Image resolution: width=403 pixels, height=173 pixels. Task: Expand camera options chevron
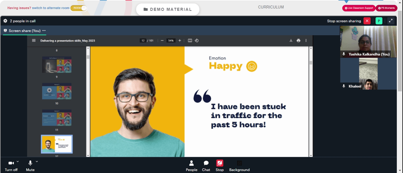17,161
